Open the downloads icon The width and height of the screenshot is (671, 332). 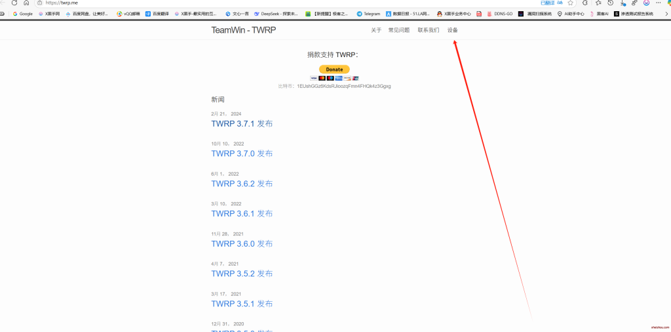click(623, 3)
